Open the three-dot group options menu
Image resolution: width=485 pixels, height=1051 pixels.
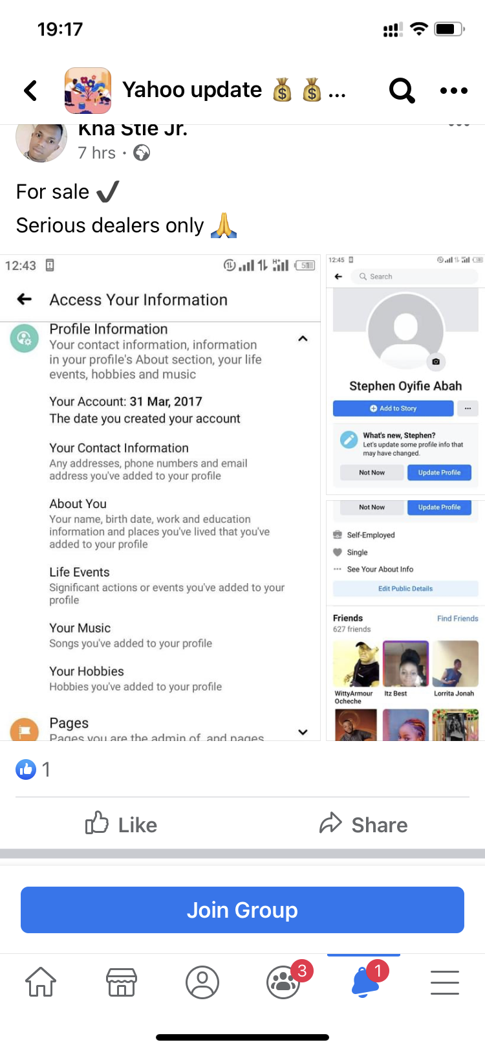click(454, 91)
